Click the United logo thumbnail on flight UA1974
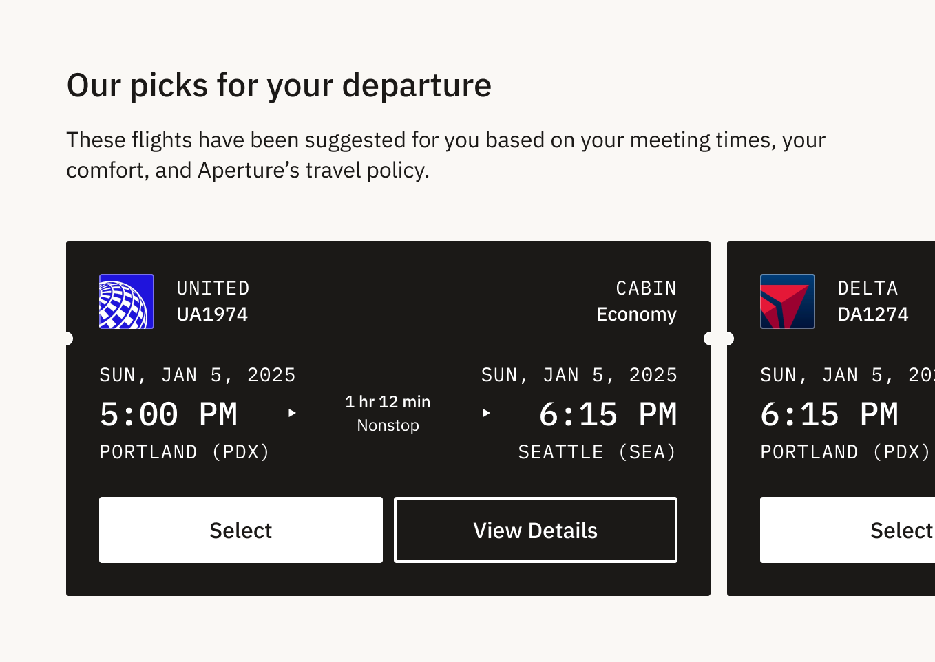The width and height of the screenshot is (935, 662). point(127,301)
